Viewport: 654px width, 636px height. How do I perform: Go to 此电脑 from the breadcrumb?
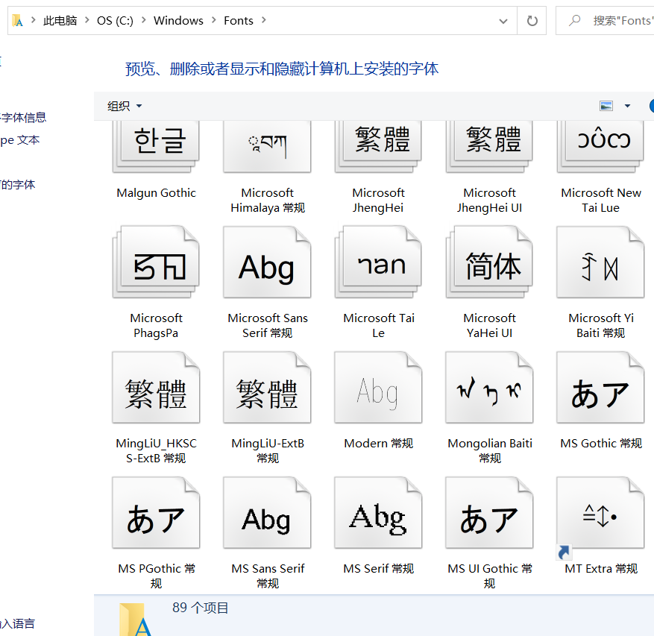coord(60,20)
